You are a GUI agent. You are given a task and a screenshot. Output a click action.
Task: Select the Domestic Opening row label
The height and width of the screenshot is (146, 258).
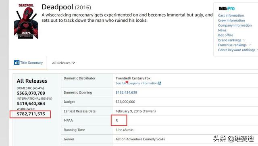coord(78,92)
